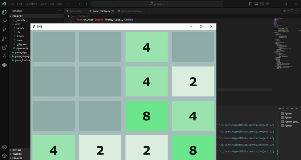Toggle the secondary side bar layout
Screen dimensions: 301x160
pyautogui.click(x=262, y=4)
